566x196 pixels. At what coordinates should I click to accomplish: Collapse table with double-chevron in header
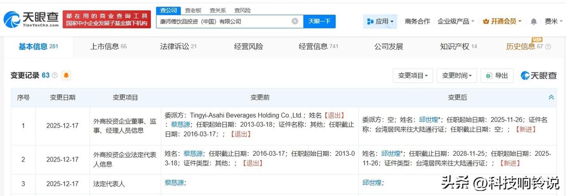coord(551,97)
